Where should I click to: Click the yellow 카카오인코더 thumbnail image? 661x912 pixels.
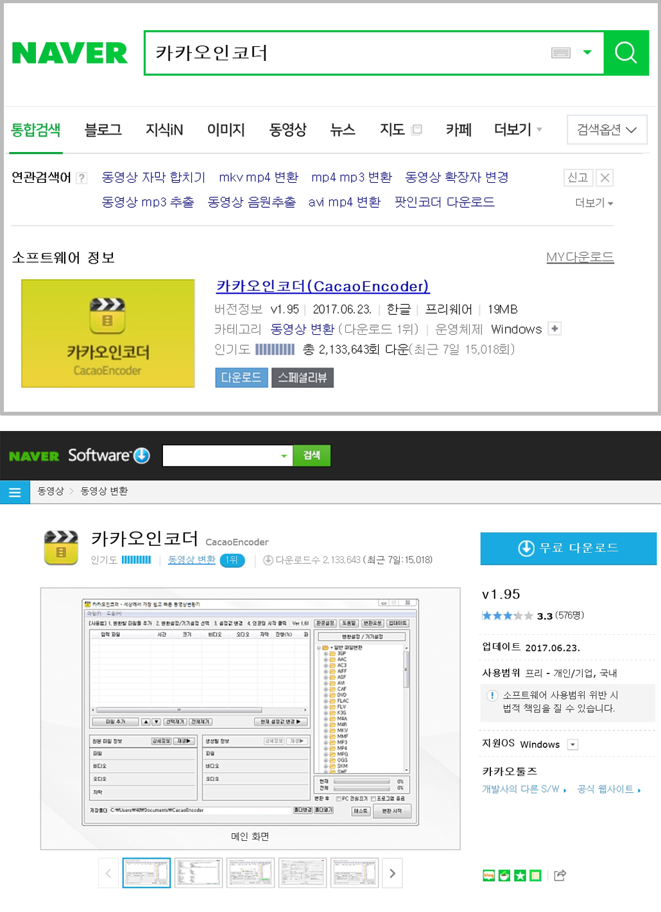pos(108,334)
